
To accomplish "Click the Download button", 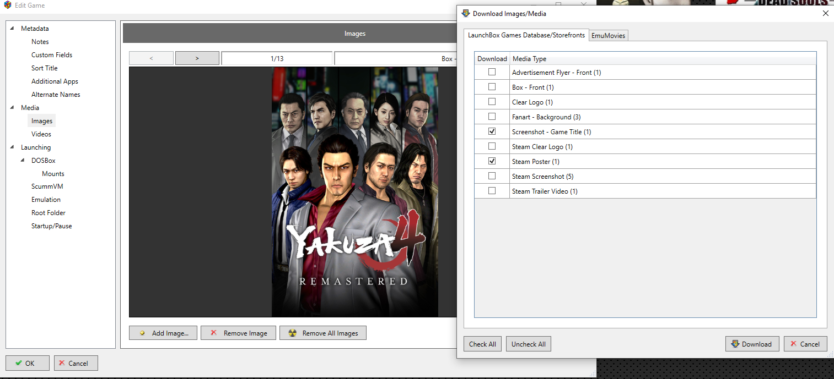I will (752, 344).
